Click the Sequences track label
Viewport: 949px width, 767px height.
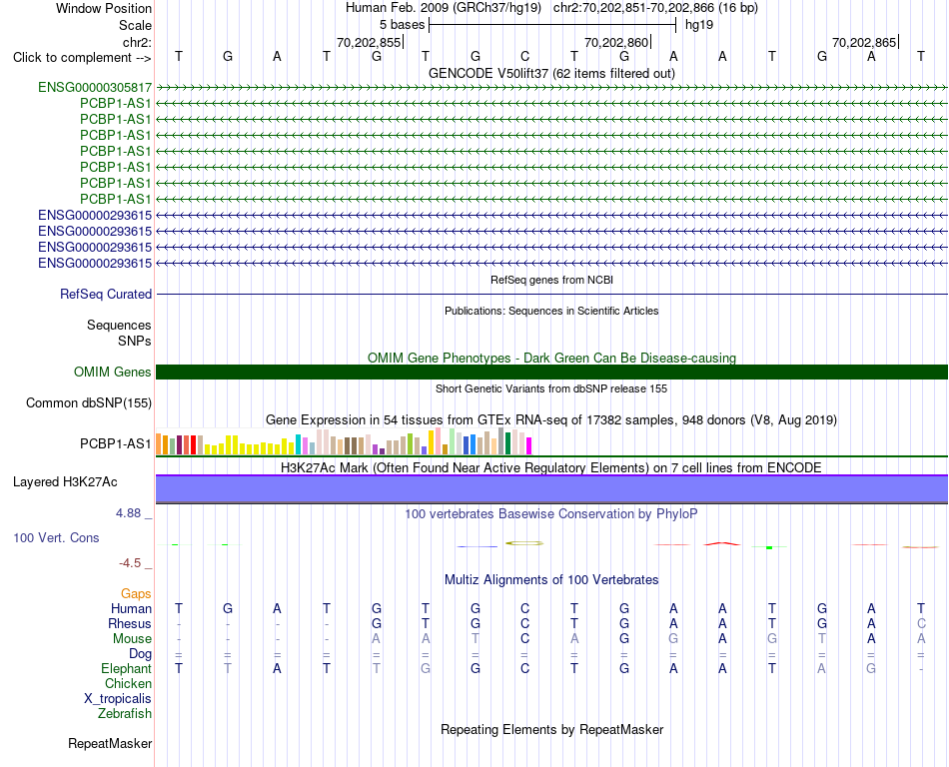(119, 326)
